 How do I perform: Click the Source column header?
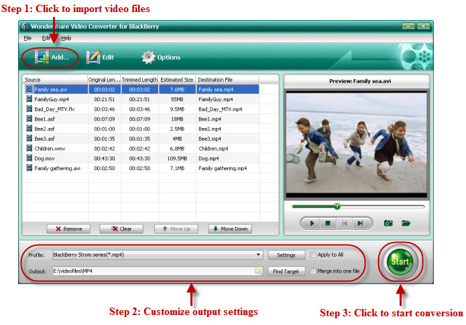(x=55, y=80)
